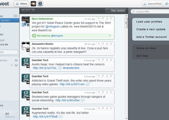Viewport: 169px width, 120px height.
Task: Open the @Refugees link in Retweeted by bar
Action: 57,36
